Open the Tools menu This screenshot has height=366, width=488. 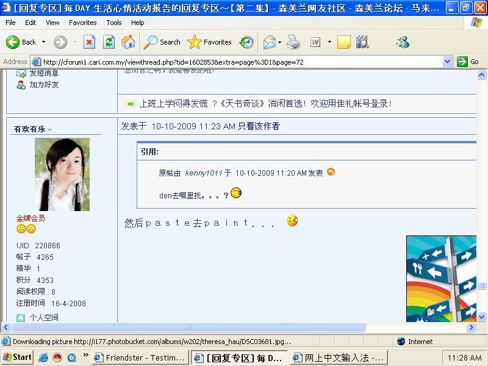tap(114, 23)
